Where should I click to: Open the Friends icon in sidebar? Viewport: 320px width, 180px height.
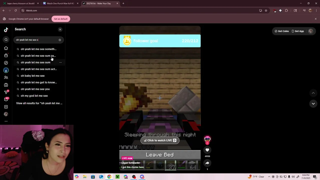6,77
